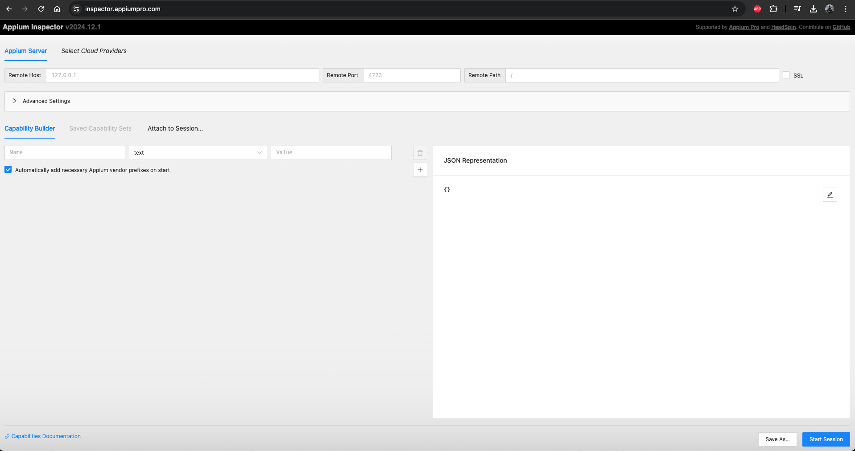Switch to the Select Cloud Providers tab
The image size is (855, 451).
tap(94, 51)
